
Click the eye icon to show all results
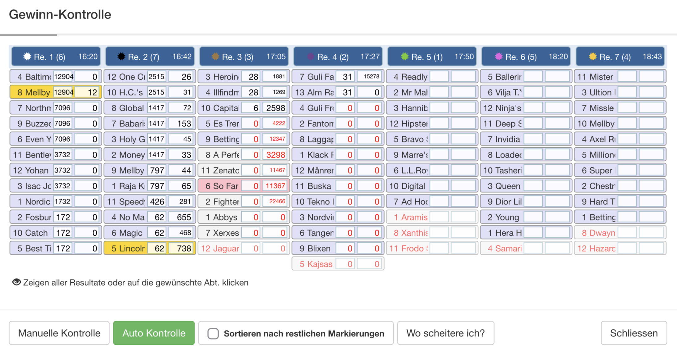pos(16,282)
